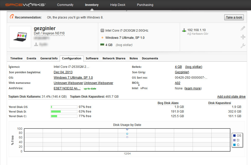Click the pencil edit icon for this device
Screen dimensions: 251x165
point(243,28)
